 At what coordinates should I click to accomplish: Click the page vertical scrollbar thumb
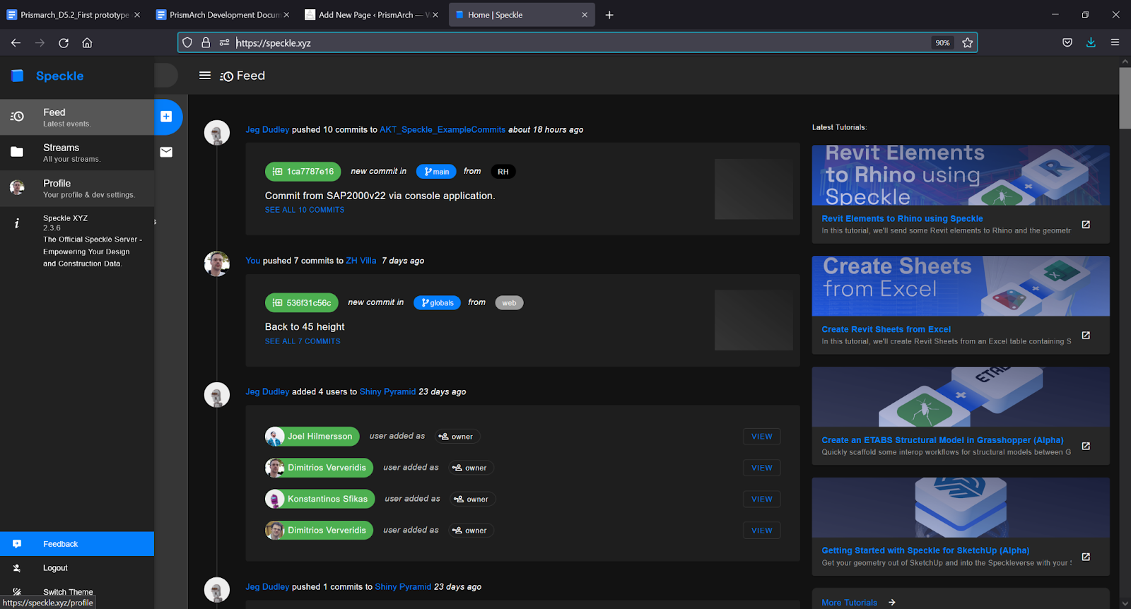1125,98
